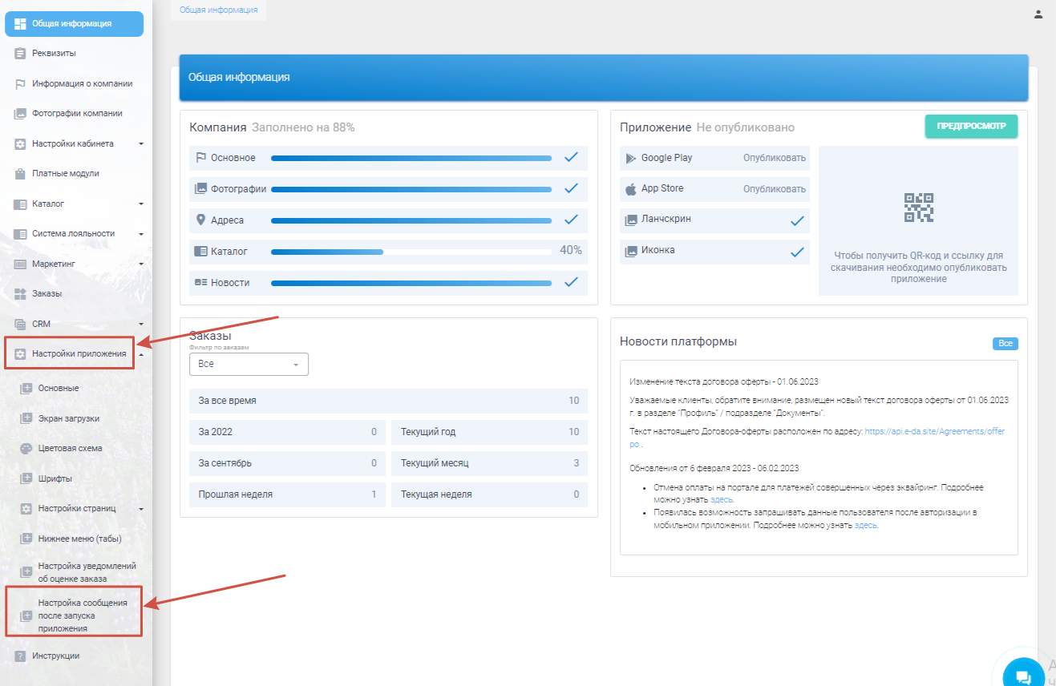Collapse the Настройки приложения section arrow
This screenshot has height=686, width=1056.
click(x=141, y=354)
